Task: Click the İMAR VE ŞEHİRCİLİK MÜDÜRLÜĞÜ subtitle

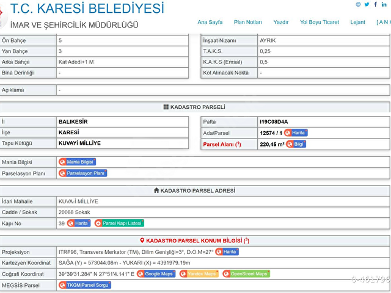Action: [x=75, y=25]
